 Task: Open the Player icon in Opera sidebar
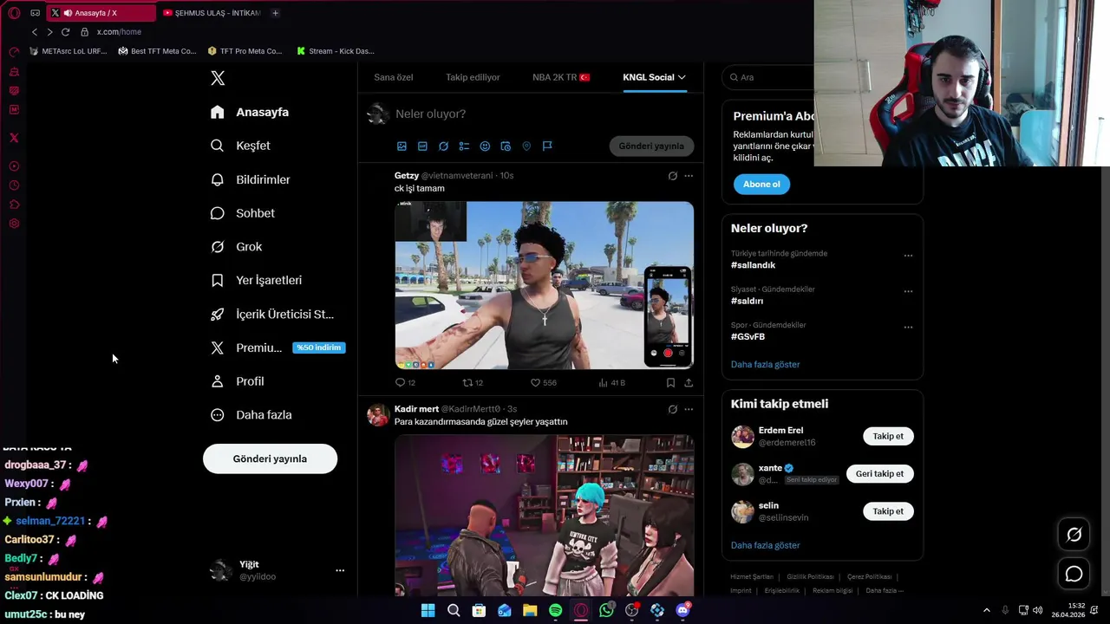click(x=14, y=166)
